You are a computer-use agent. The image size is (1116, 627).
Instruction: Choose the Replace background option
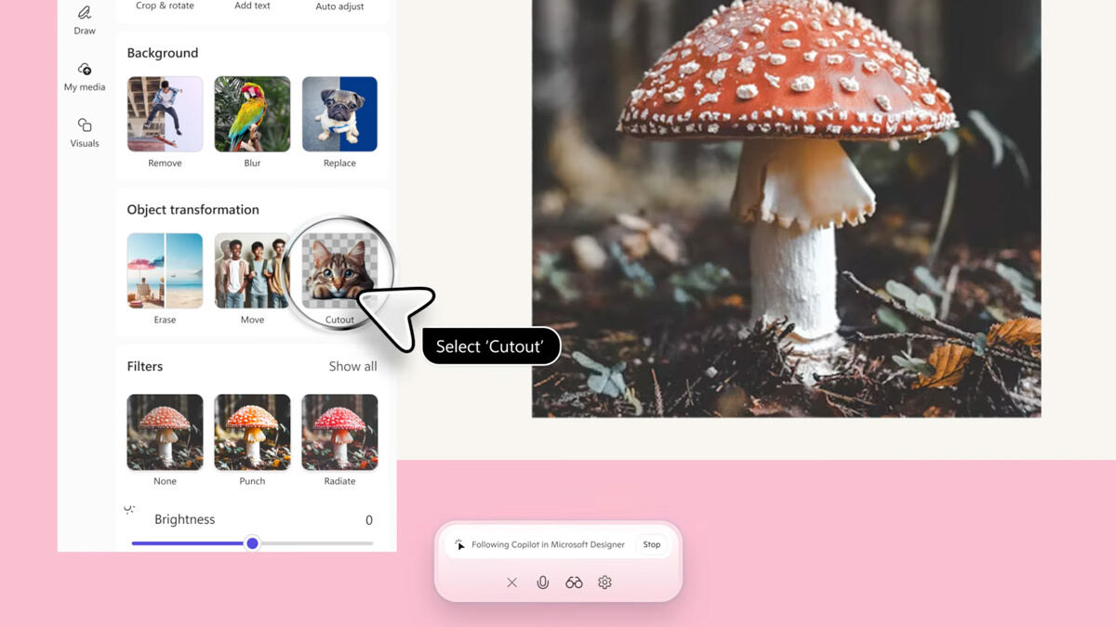coord(339,114)
